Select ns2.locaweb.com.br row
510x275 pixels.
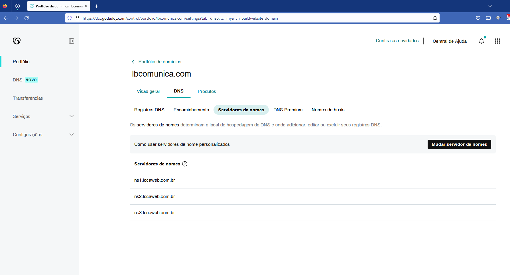(x=313, y=196)
